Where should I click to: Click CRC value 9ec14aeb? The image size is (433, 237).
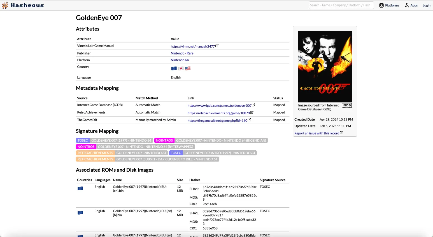pyautogui.click(x=209, y=204)
